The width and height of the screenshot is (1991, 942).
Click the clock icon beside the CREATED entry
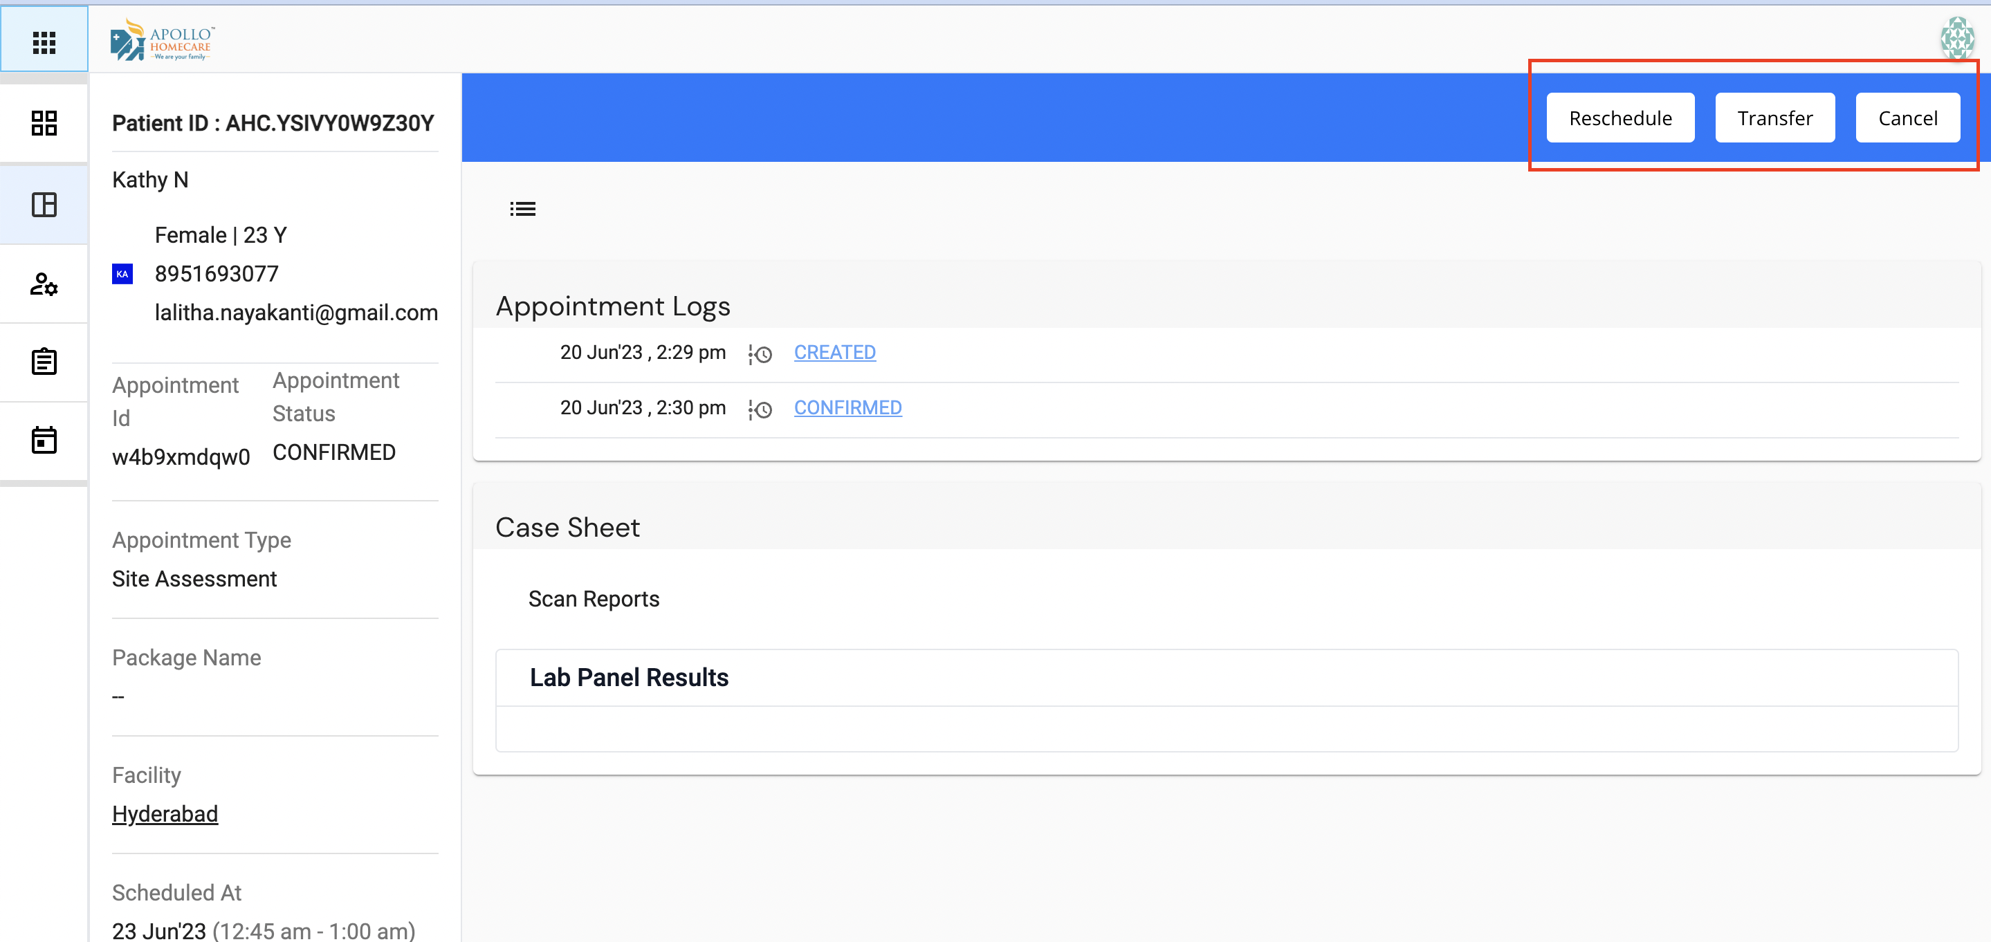(760, 355)
